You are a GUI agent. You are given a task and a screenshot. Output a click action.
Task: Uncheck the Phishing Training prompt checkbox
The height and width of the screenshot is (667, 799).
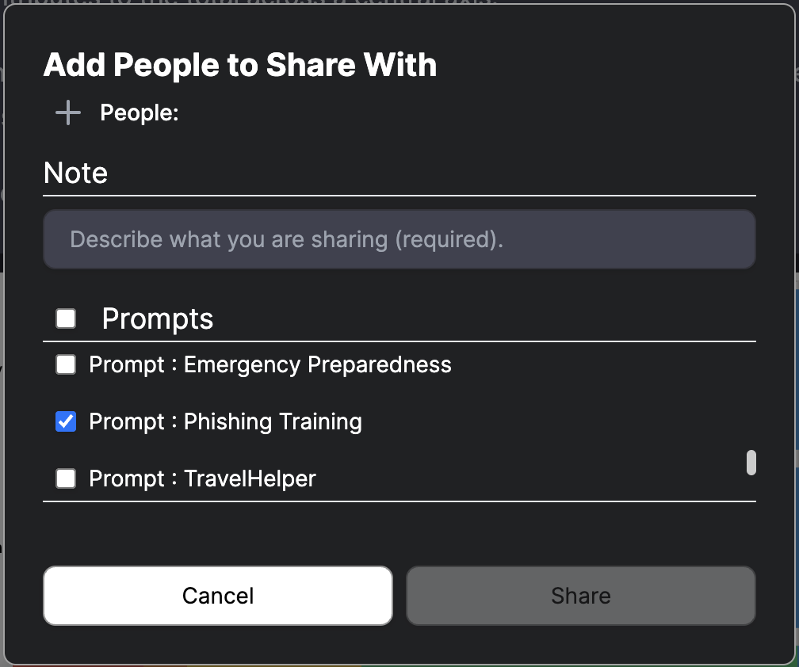66,421
